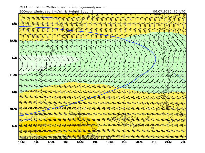Click the 19.5E longitude axis label

110,142
